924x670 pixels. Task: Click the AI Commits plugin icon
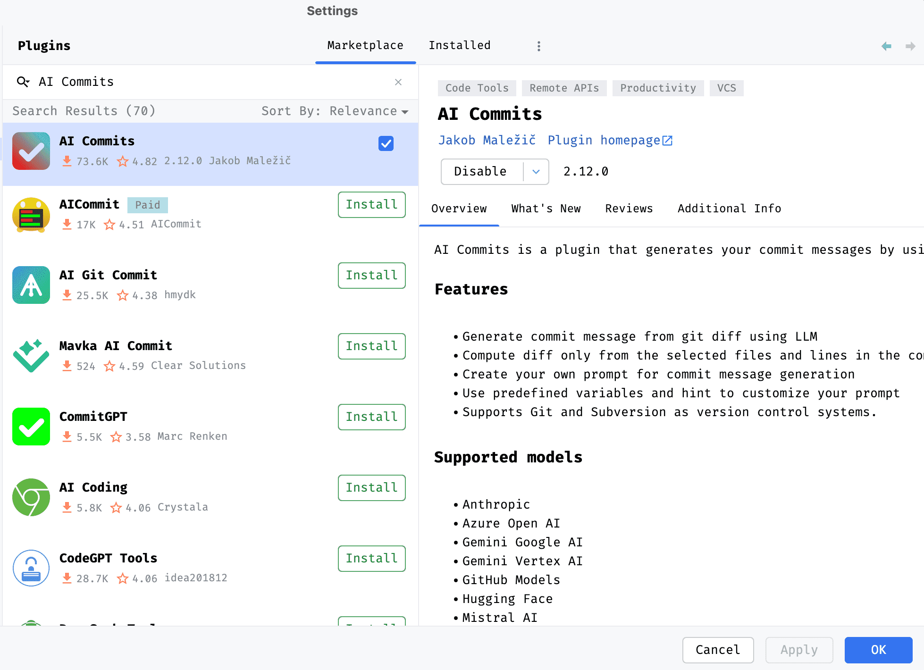pyautogui.click(x=31, y=151)
